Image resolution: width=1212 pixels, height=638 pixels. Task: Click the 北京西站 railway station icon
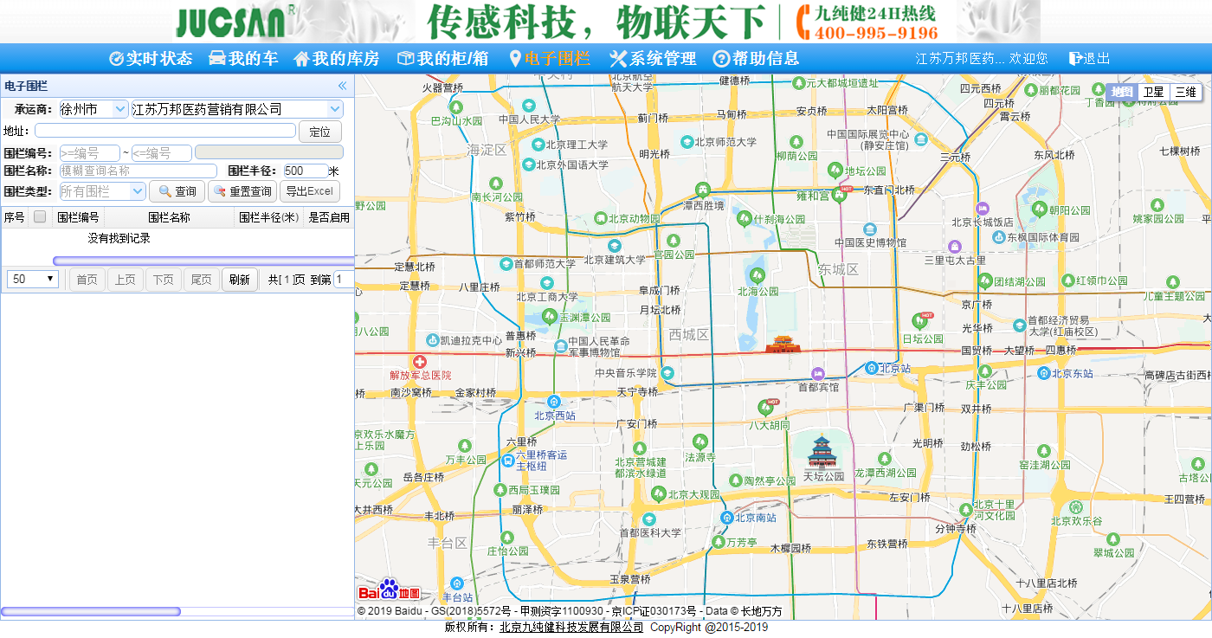(x=554, y=401)
